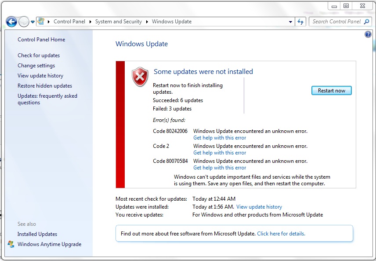The width and height of the screenshot is (376, 261).
Task: Open Windows Anytime Upgrade link
Action: [49, 244]
